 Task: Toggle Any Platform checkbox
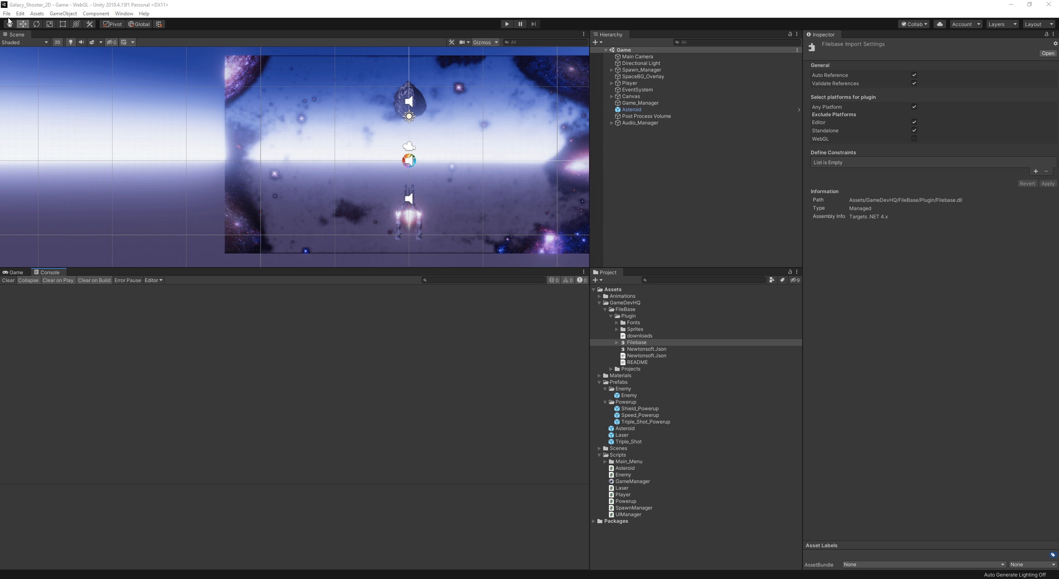click(914, 107)
